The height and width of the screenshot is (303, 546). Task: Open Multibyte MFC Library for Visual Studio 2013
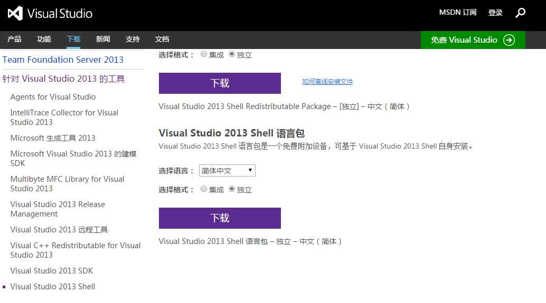tap(67, 184)
